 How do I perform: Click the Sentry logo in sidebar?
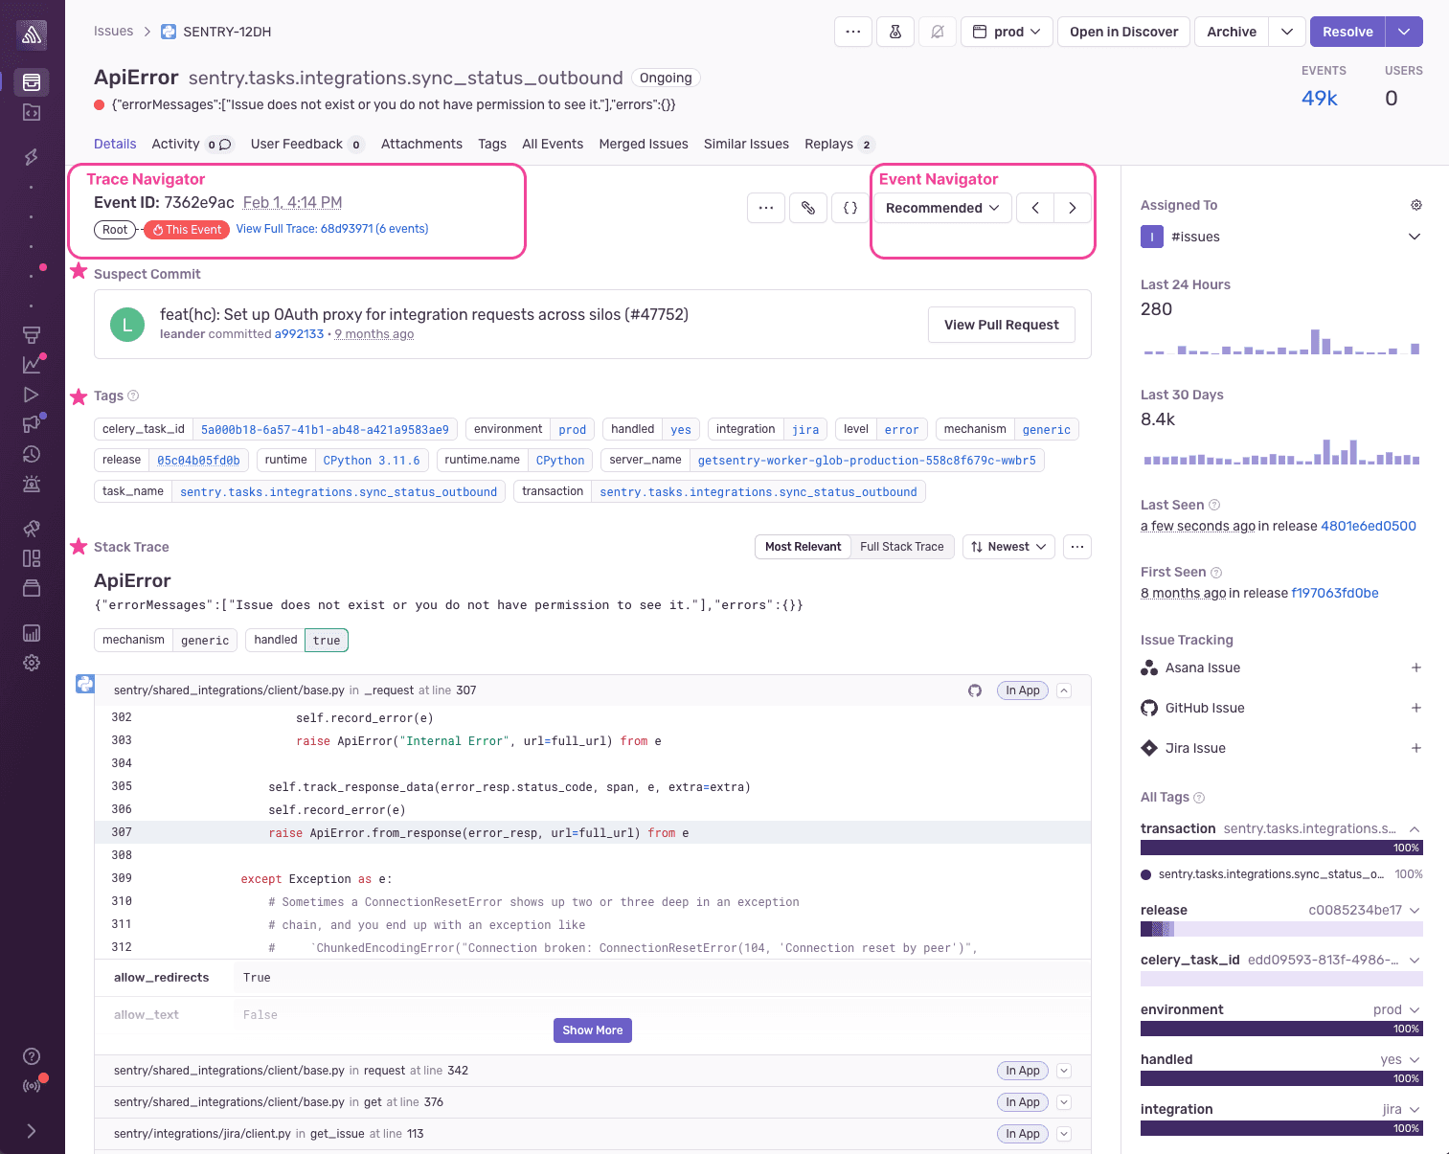click(x=32, y=35)
